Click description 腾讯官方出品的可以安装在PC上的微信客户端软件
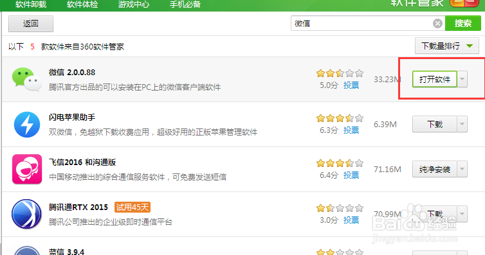The height and width of the screenshot is (255, 485). coord(134,87)
